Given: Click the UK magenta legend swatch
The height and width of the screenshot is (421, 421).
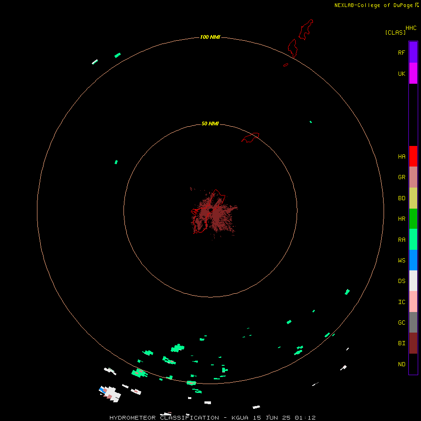Looking at the screenshot, I should coord(413,73).
